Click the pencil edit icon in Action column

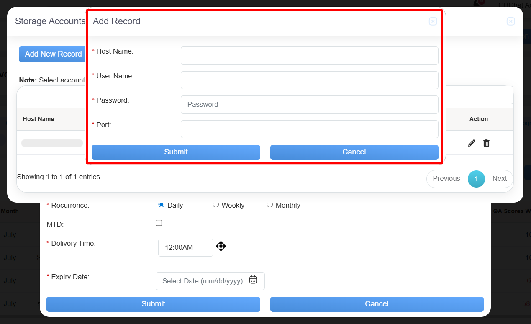472,143
